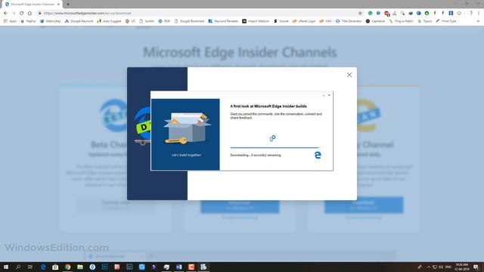Select the Microsoft Edge Insider Channels tab
Viewport: 484px width, 272px height.
[x=33, y=5]
